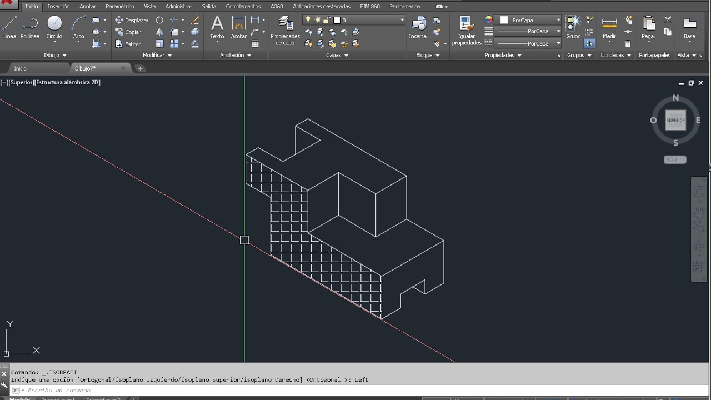
Task: Click the layer color white swatch
Action: coord(337,20)
